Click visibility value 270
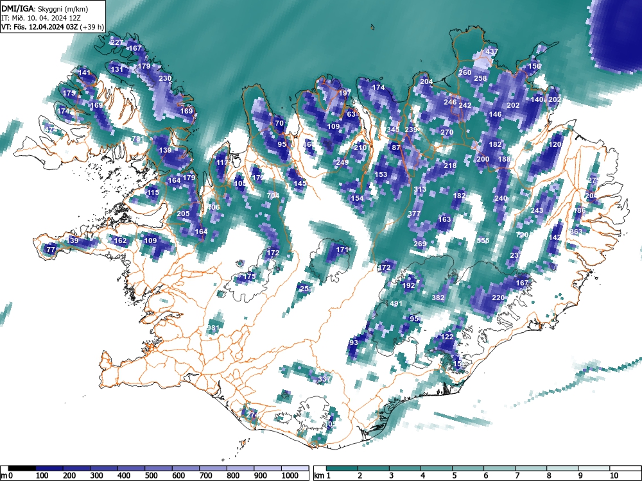Viewport: 642px width, 481px height. (447, 132)
